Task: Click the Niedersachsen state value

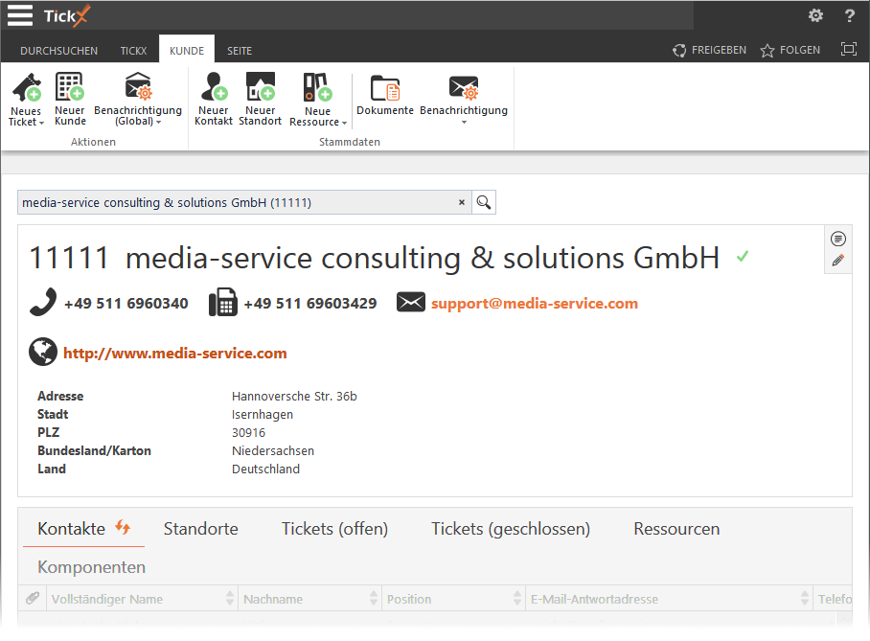Action: (273, 451)
